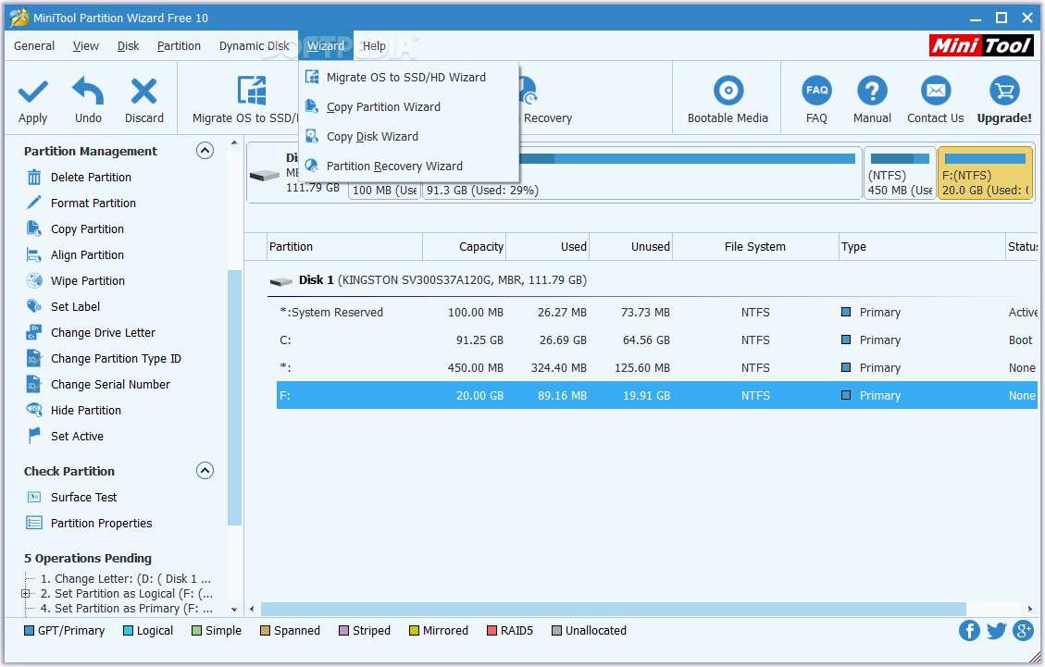The height and width of the screenshot is (667, 1045).
Task: Open Migrate OS to SSD toolbar icon
Action: pos(252,91)
